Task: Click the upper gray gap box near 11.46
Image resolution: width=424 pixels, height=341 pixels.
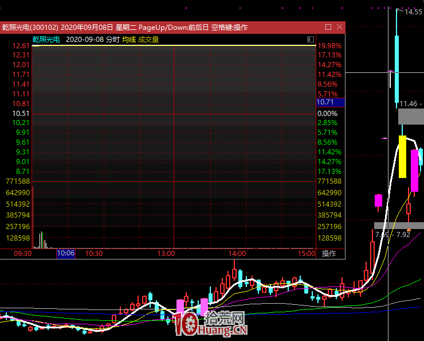Action: pos(411,117)
